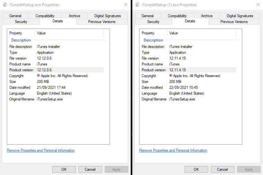Close the iTunes64Setup (1).exe Properties window
This screenshot has height=175, width=263.
click(x=258, y=4)
